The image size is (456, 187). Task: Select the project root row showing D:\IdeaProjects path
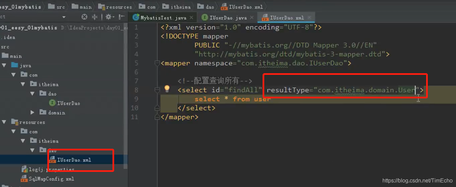[x=64, y=28]
